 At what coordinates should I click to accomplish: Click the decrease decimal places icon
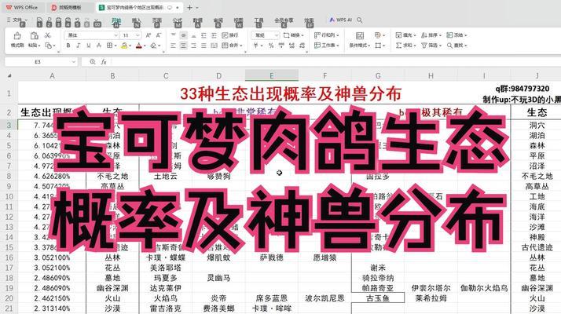(x=302, y=46)
